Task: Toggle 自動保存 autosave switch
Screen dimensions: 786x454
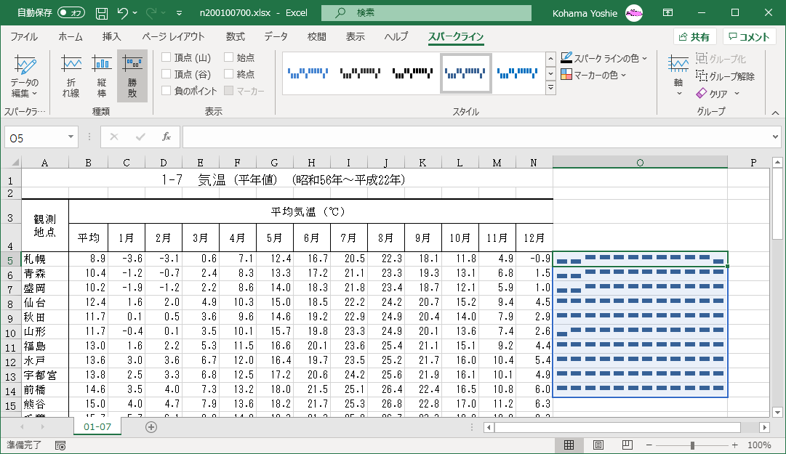Action: click(x=71, y=13)
